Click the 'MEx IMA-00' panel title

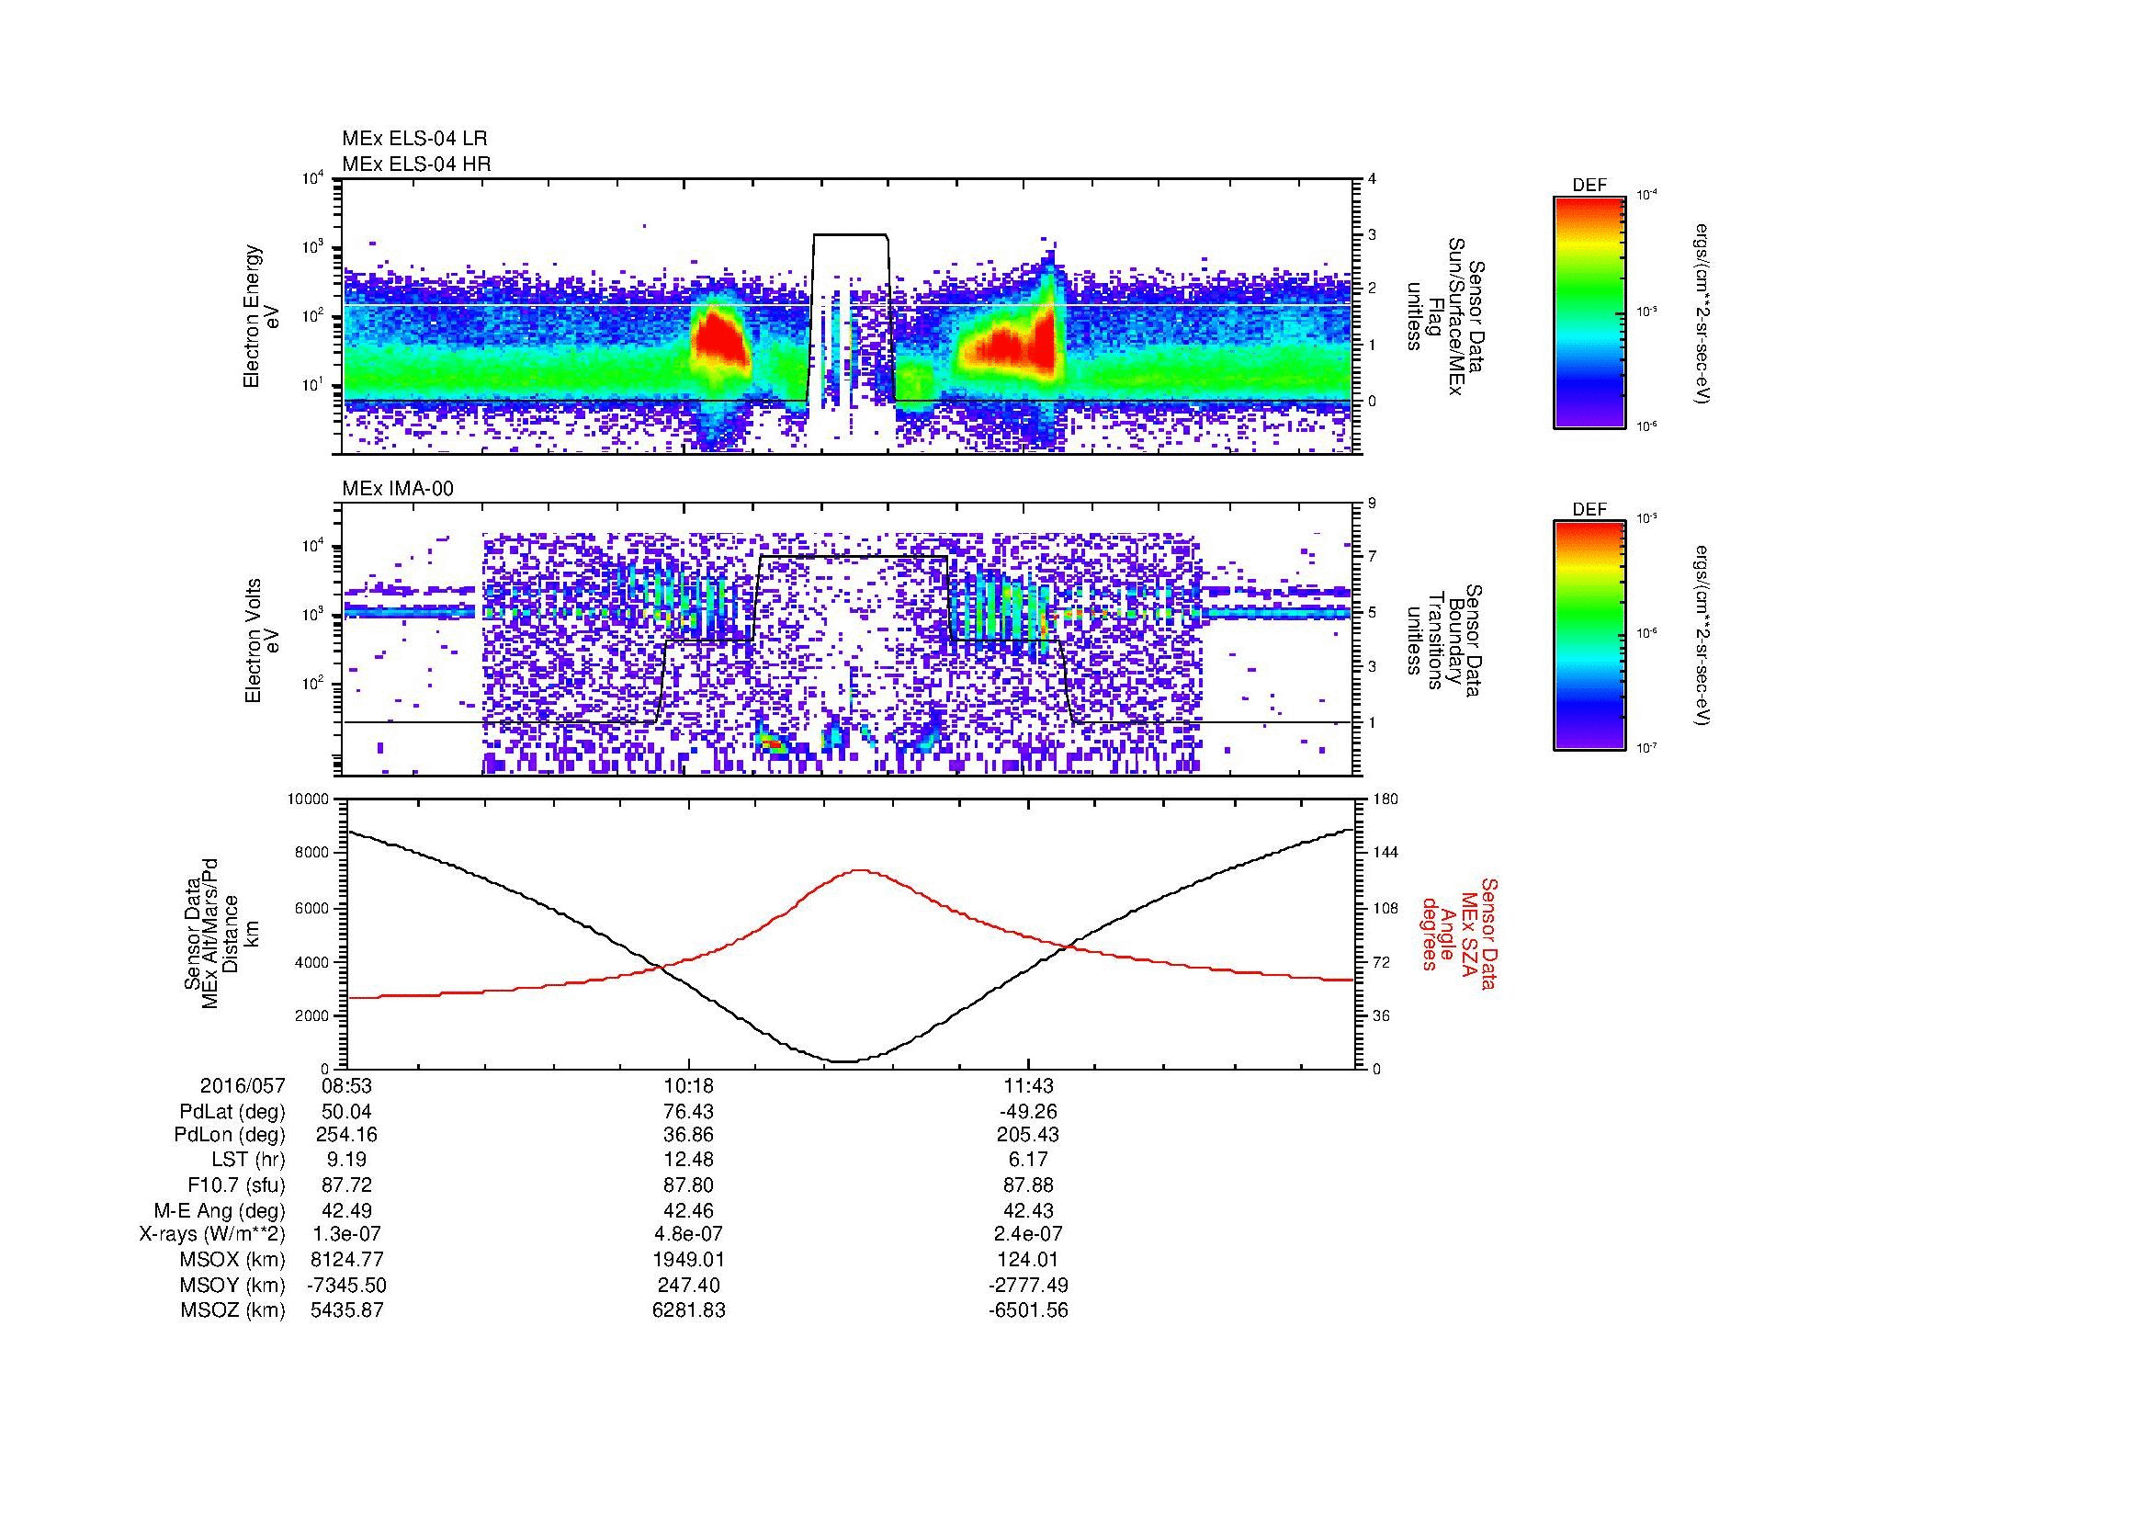pyautogui.click(x=398, y=489)
